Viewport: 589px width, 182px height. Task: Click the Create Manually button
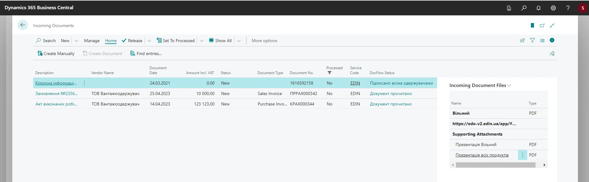point(56,53)
